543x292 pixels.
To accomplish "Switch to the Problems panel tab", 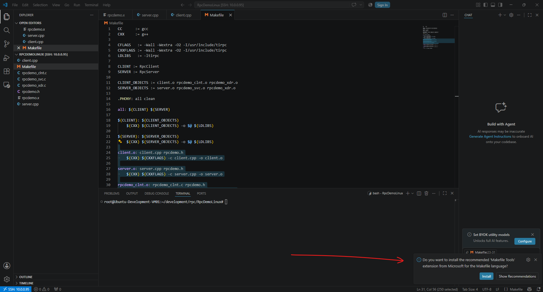I will (x=112, y=193).
